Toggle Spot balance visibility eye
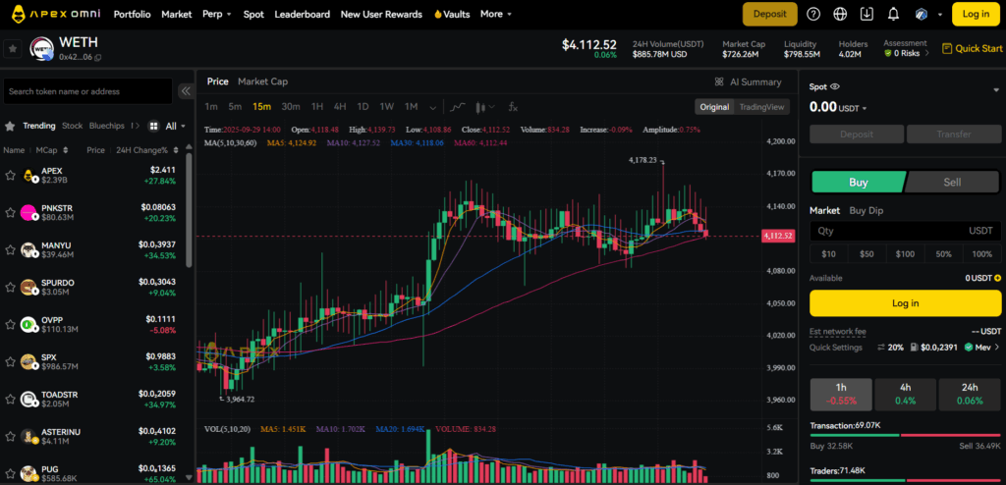Screen dimensions: 1006x485 click(x=836, y=87)
